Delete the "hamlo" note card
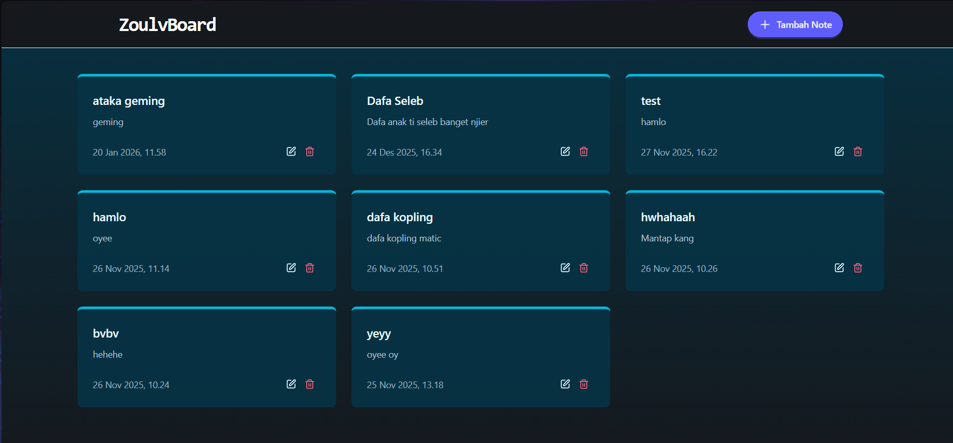 pos(310,268)
